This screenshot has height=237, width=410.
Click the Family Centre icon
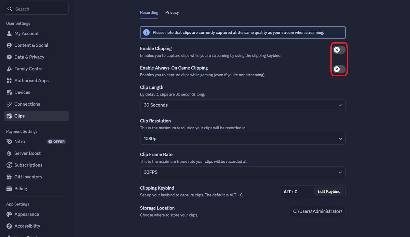[x=9, y=69]
